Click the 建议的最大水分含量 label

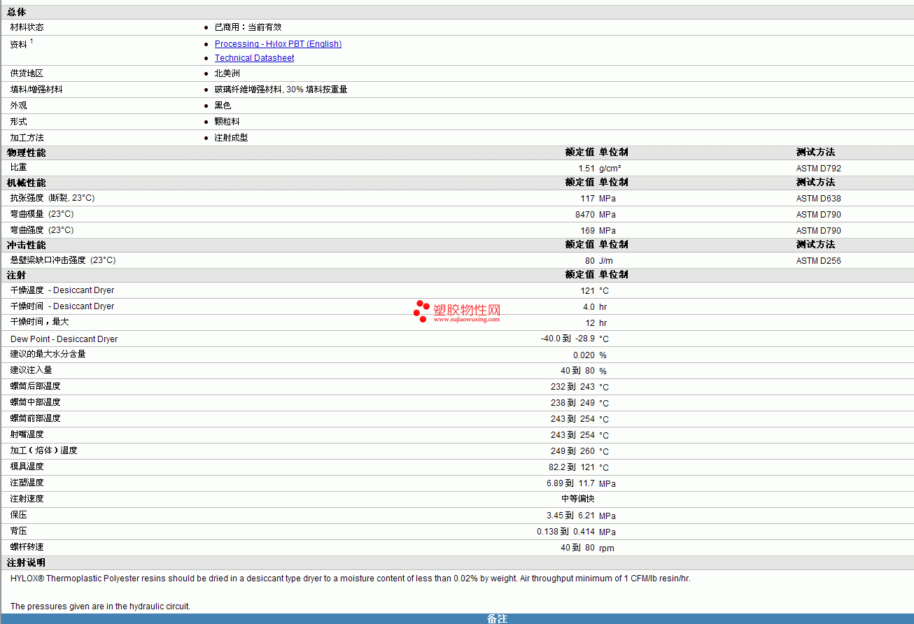click(x=48, y=354)
